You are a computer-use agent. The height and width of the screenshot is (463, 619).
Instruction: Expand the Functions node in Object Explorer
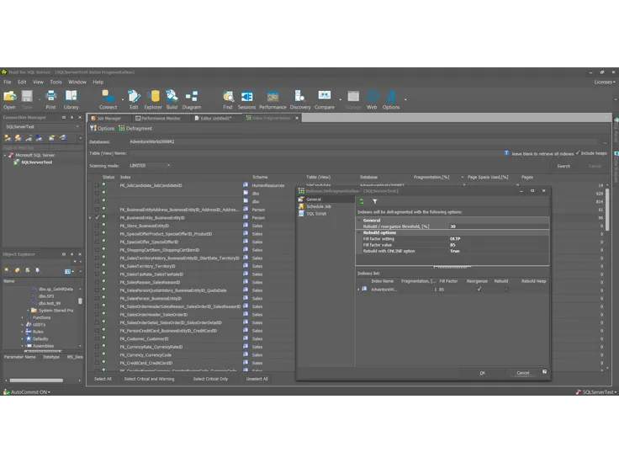tap(22, 317)
